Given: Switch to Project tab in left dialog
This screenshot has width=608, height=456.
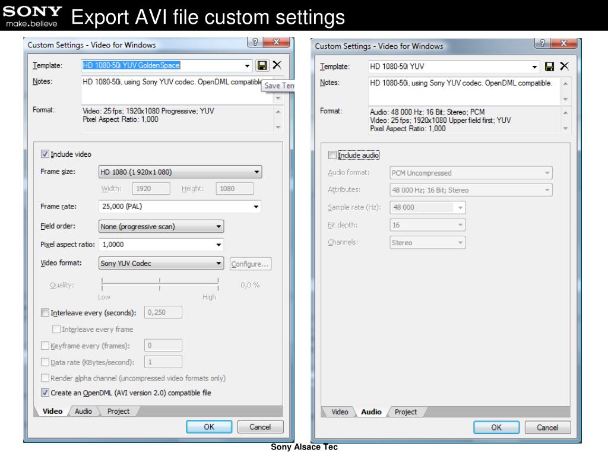Looking at the screenshot, I should point(118,411).
